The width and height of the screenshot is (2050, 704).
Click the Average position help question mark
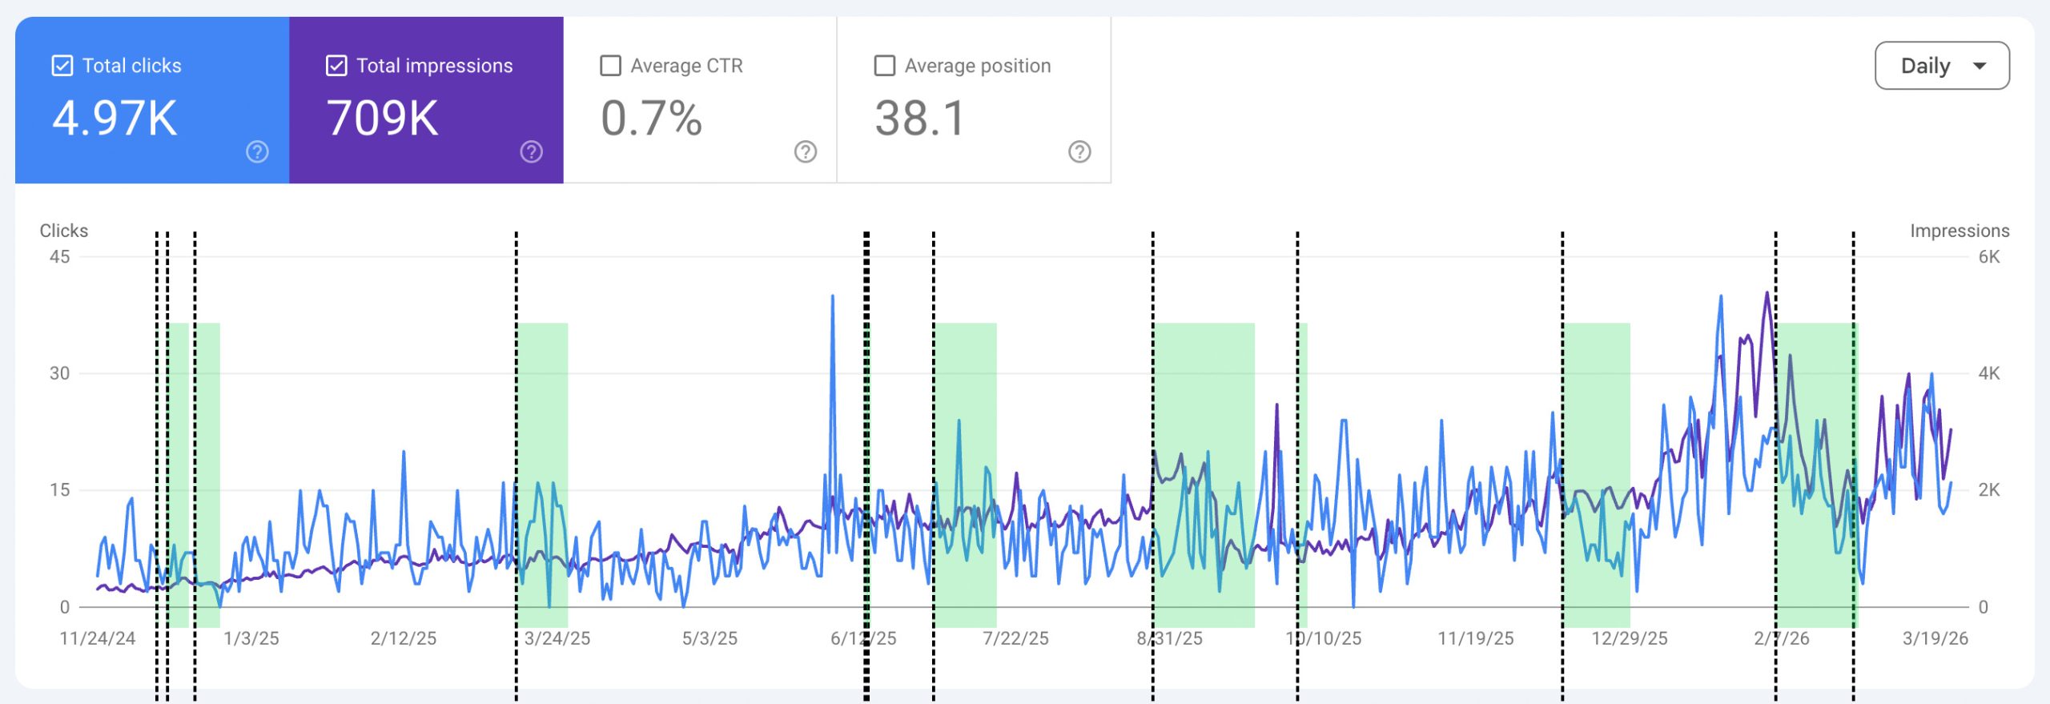click(x=1079, y=151)
